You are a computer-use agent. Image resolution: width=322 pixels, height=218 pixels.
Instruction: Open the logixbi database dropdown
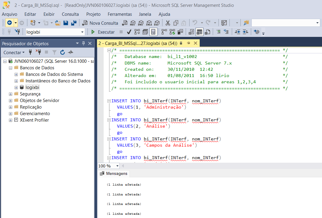[82, 32]
